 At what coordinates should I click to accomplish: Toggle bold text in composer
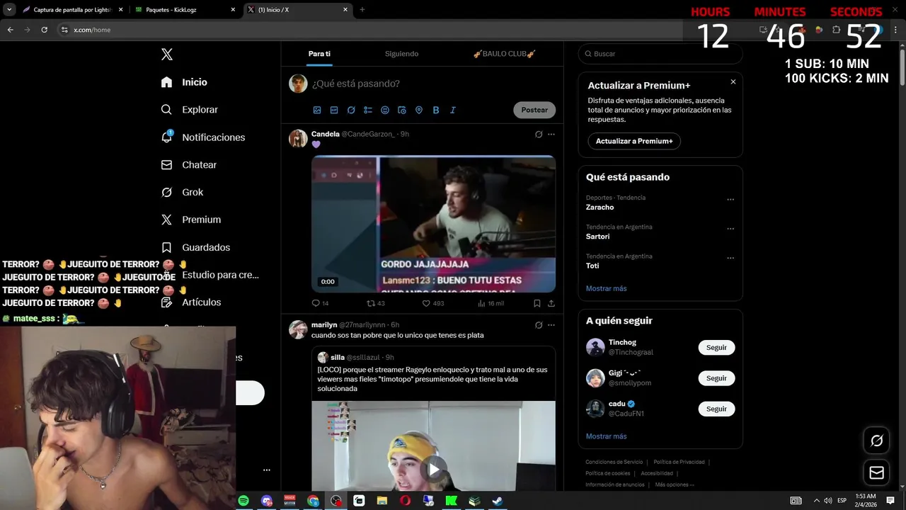click(x=436, y=110)
